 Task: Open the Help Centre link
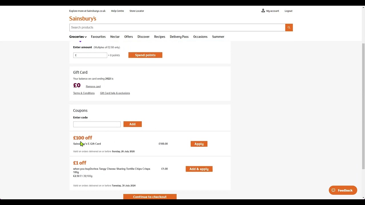[x=117, y=11]
